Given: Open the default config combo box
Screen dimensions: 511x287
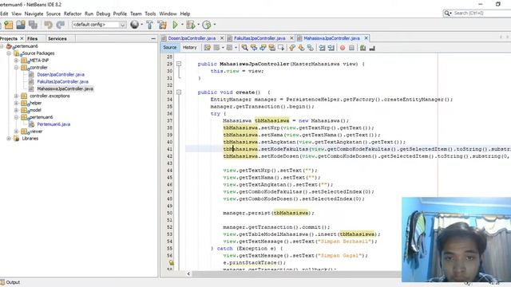Looking at the screenshot, I should point(99,25).
